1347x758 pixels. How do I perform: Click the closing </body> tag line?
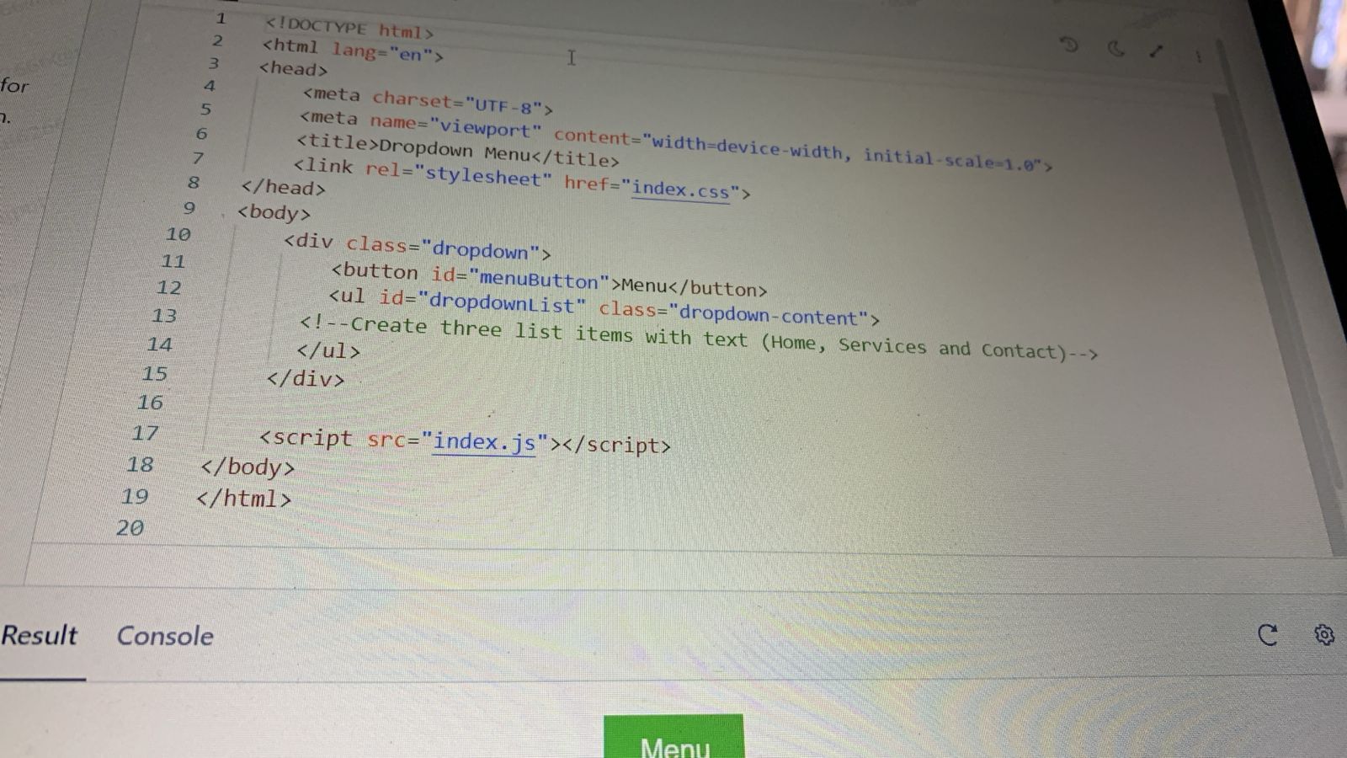coord(248,467)
